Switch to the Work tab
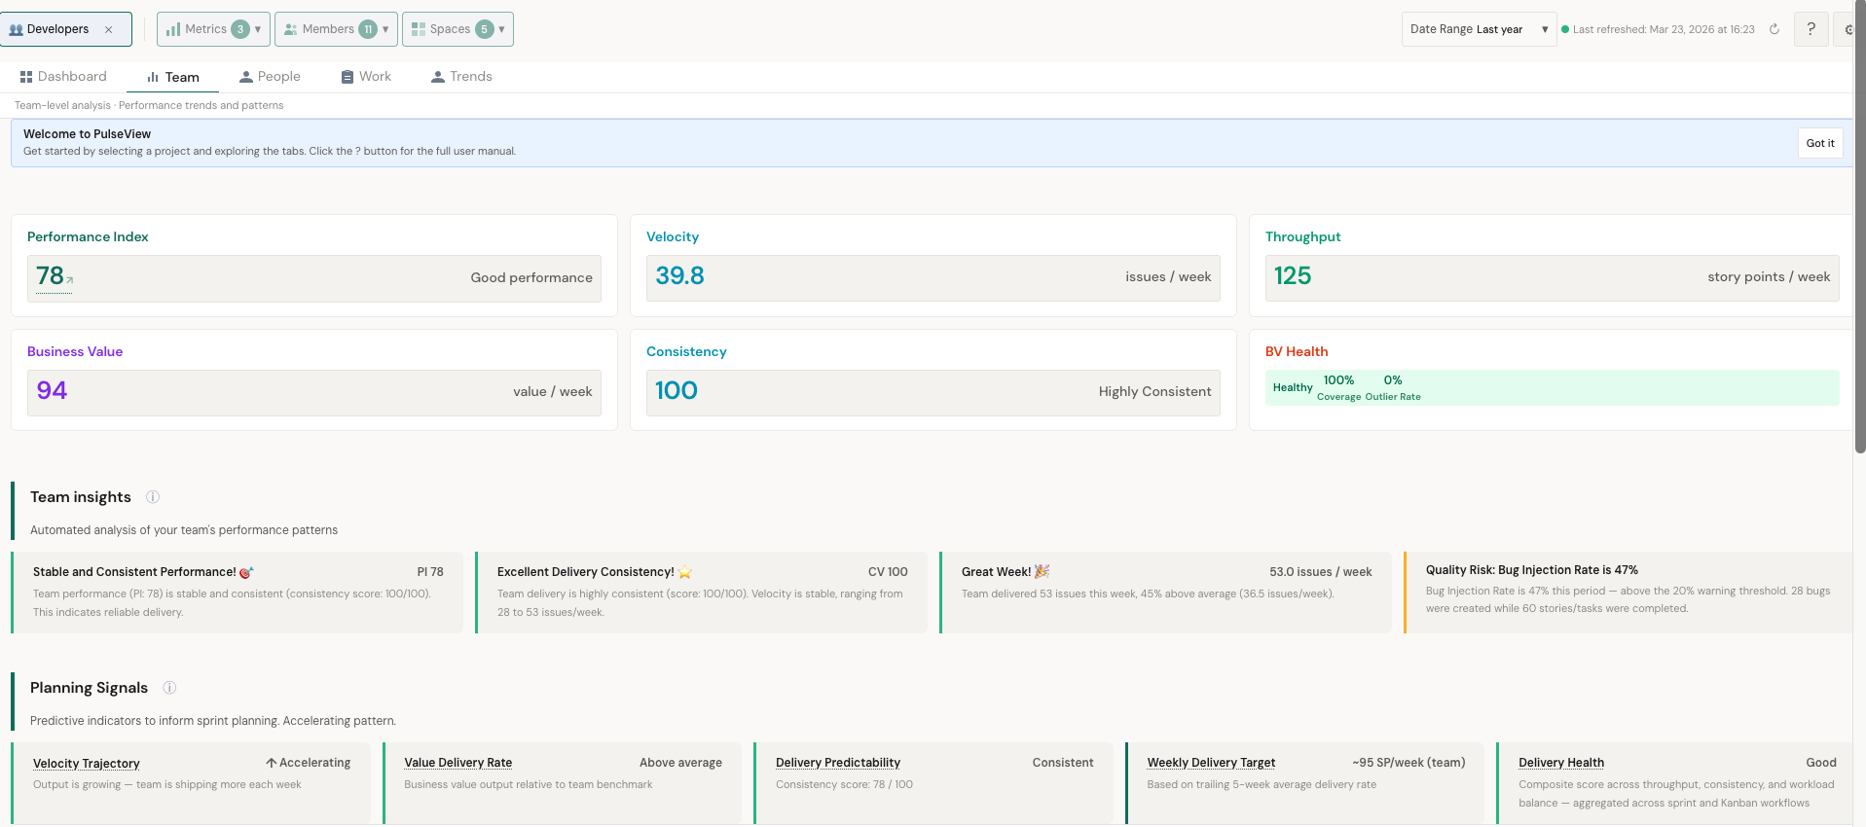 coord(366,76)
